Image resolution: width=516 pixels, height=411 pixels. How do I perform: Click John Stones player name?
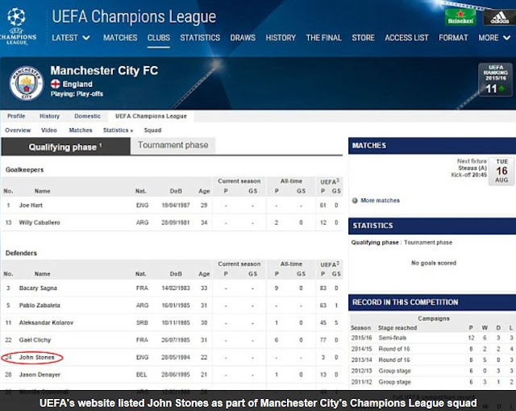pyautogui.click(x=37, y=358)
